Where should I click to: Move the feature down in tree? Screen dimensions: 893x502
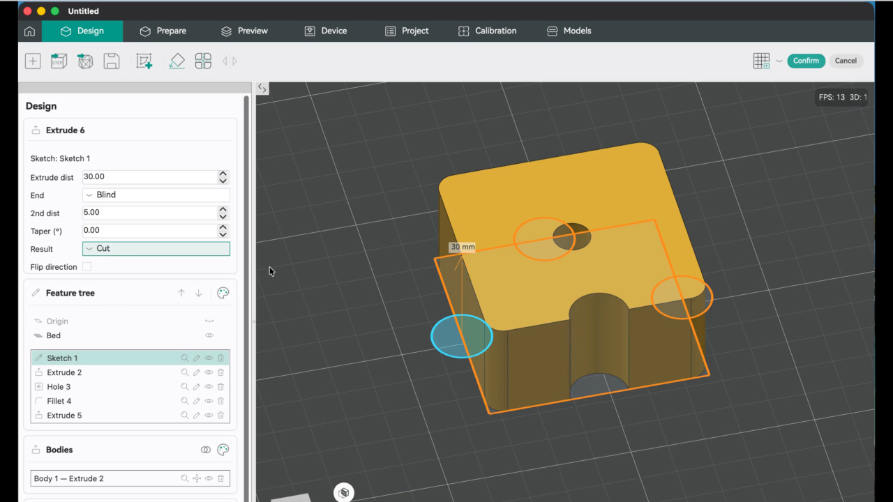(x=199, y=294)
